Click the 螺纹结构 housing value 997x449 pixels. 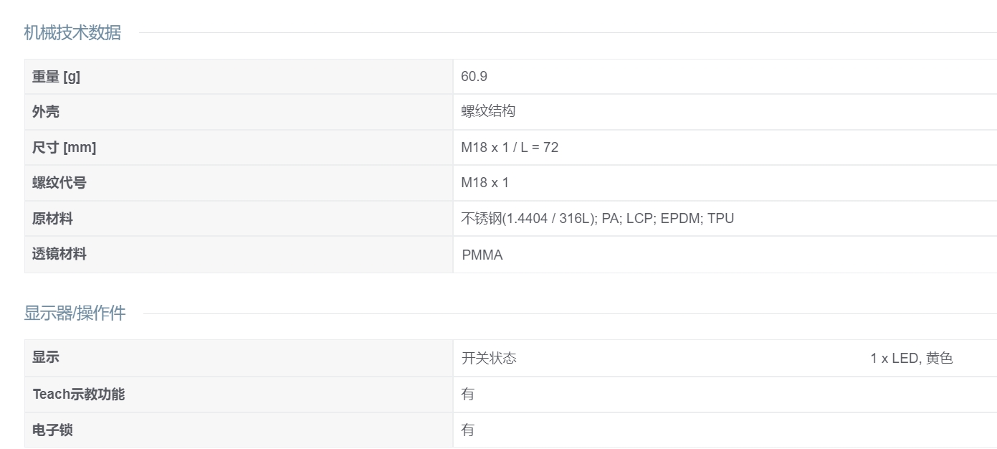[x=487, y=112]
